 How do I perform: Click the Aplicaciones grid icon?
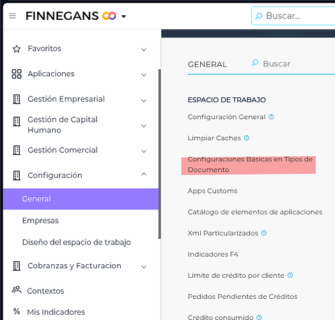(17, 74)
